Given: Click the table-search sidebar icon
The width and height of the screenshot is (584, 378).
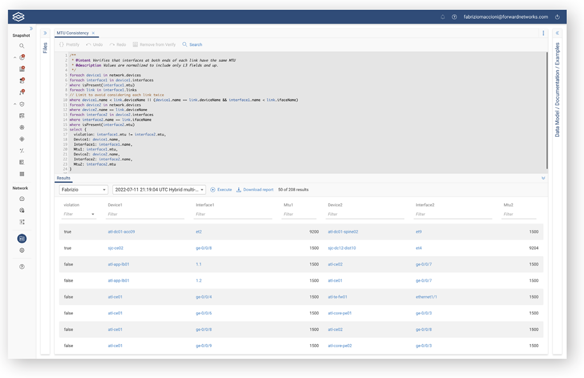Looking at the screenshot, I should (22, 162).
